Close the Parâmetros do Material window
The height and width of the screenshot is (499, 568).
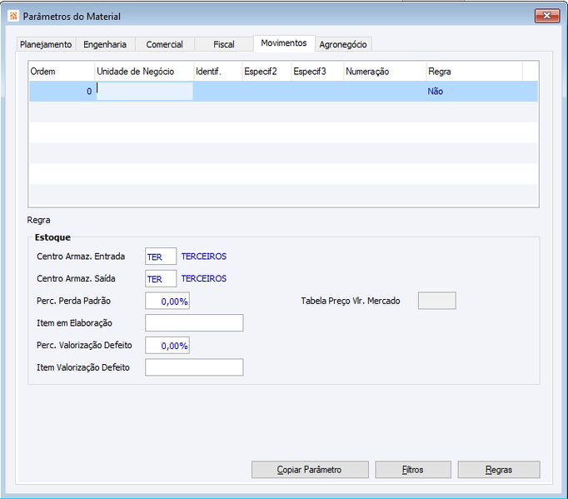[547, 16]
